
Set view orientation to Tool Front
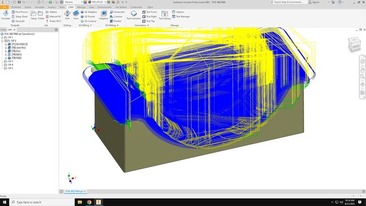149,12
